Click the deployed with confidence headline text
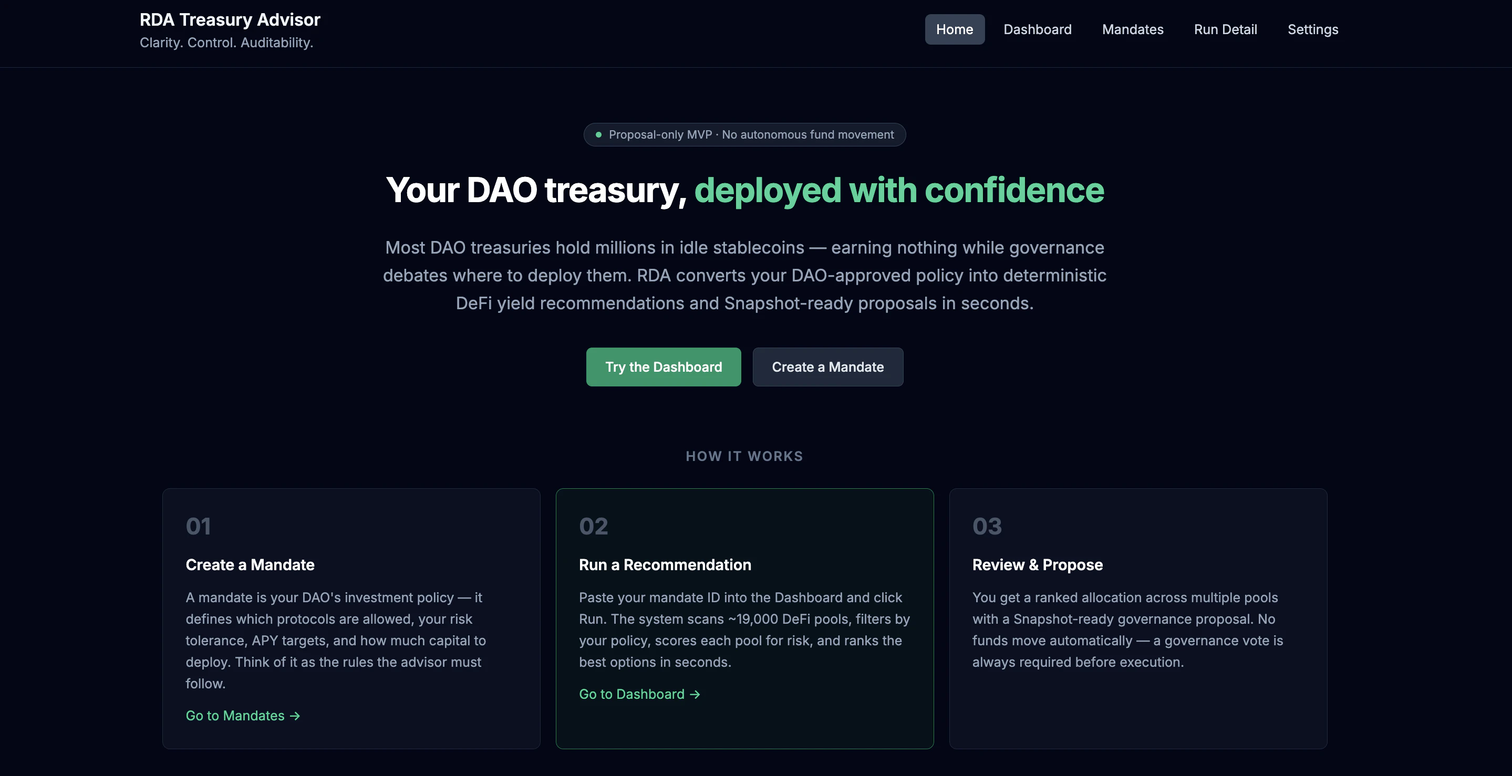Viewport: 1512px width, 776px height. [x=899, y=190]
